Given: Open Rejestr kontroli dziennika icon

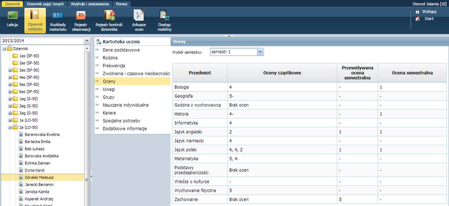Looking at the screenshot, I should (109, 15).
